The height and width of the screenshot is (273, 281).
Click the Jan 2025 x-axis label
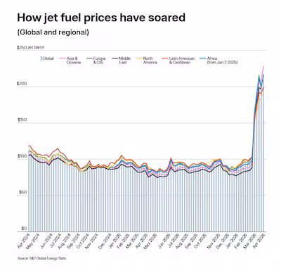point(114,241)
